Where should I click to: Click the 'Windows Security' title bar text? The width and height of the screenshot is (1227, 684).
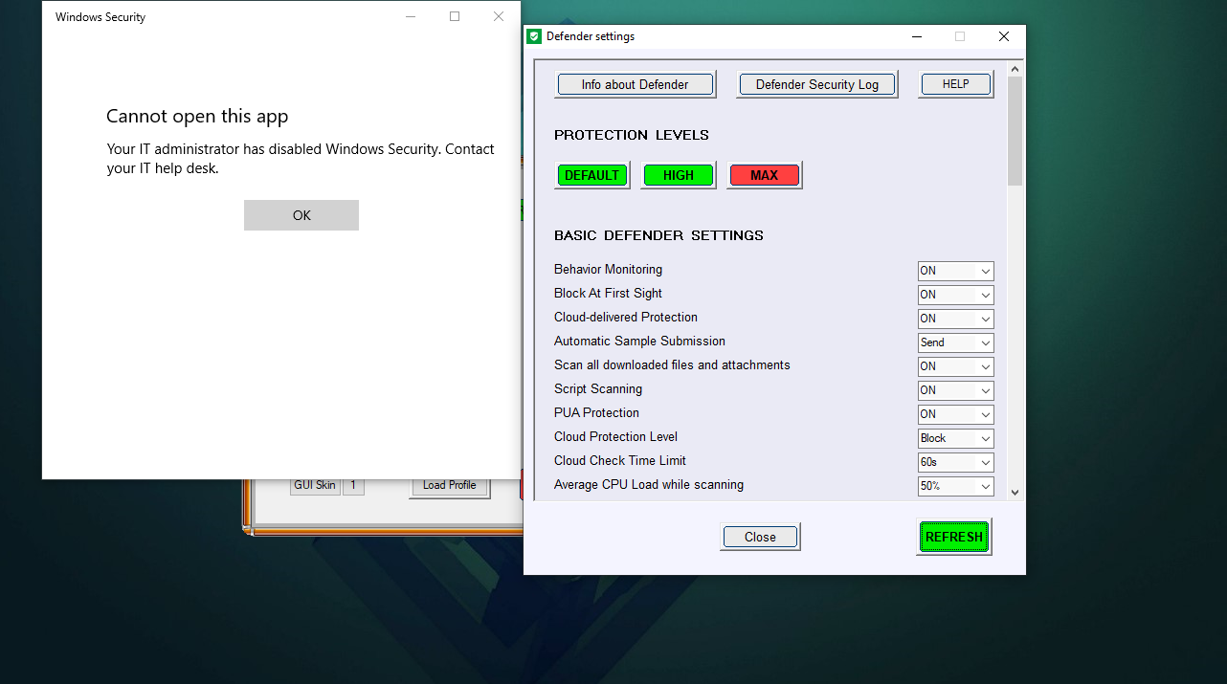(100, 17)
